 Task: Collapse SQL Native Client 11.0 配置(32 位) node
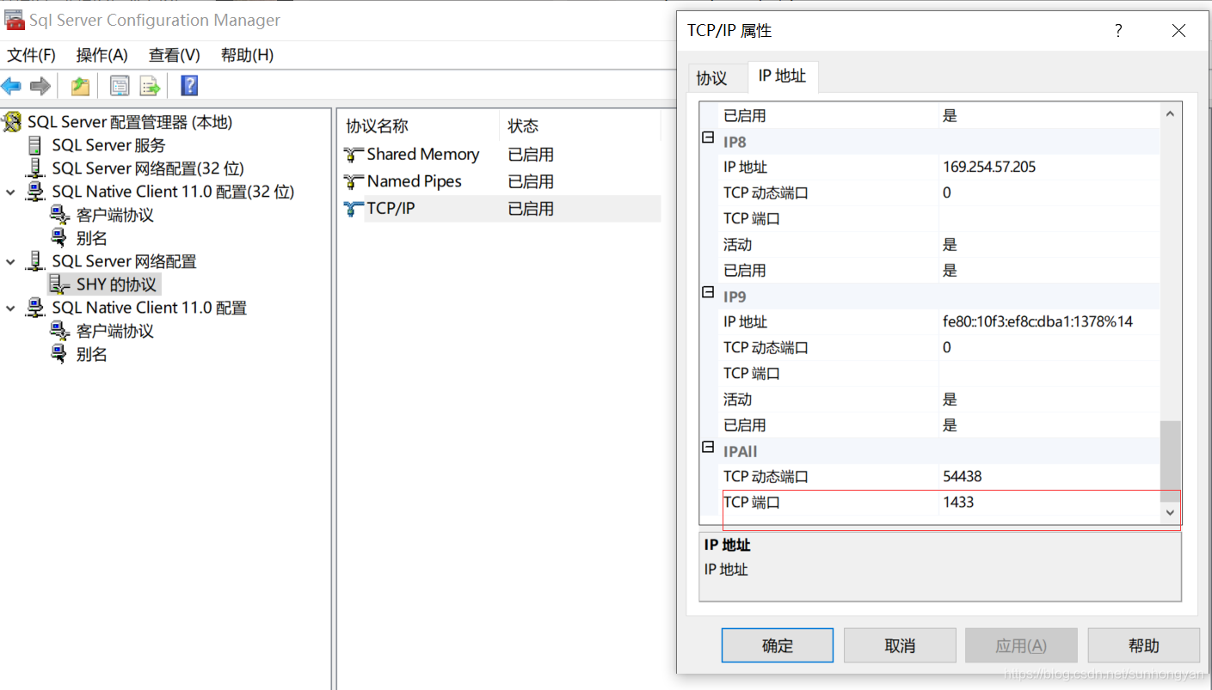coord(10,192)
